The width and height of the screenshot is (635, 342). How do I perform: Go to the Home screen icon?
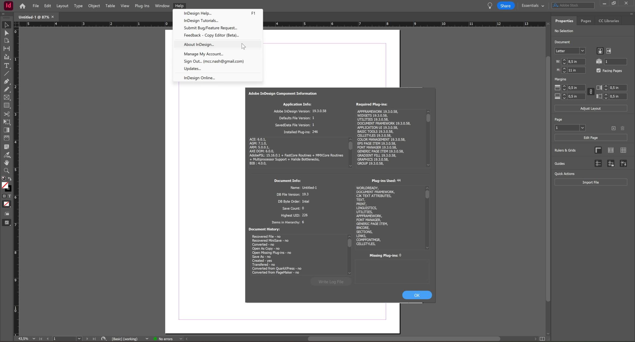point(22,6)
